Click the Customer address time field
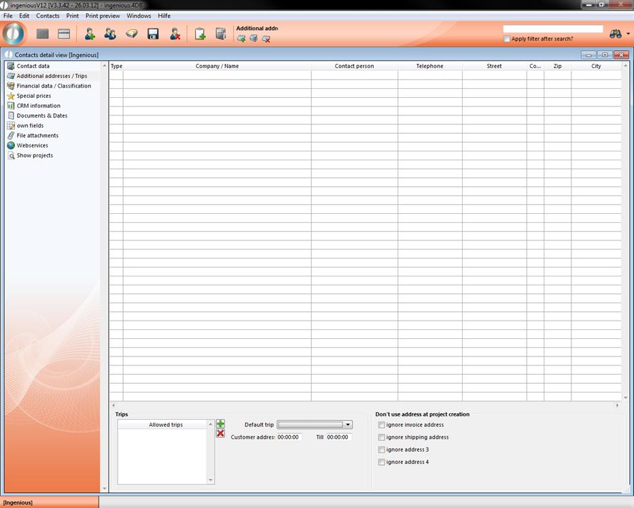The image size is (634, 508). 289,437
